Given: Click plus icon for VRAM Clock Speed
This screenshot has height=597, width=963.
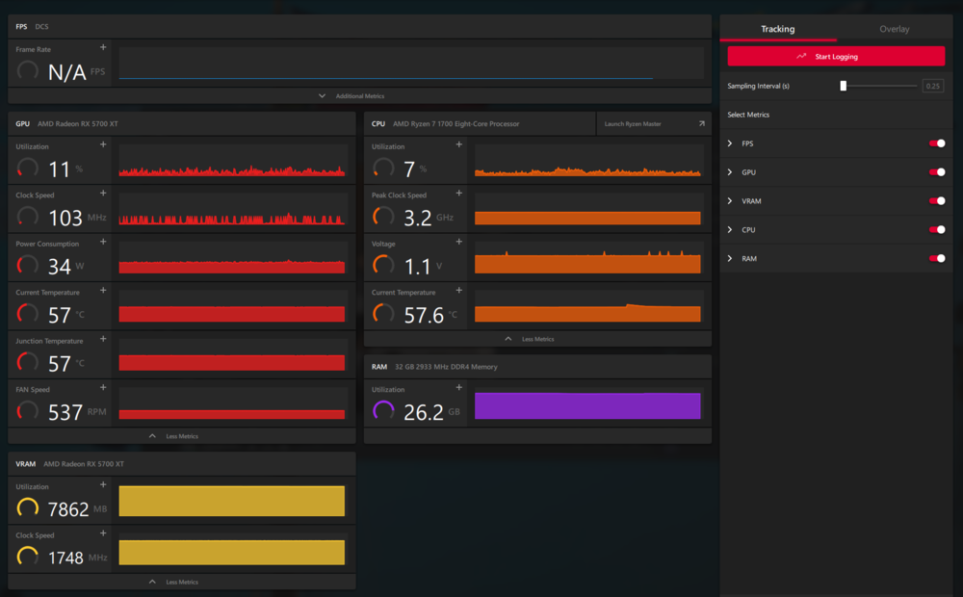Looking at the screenshot, I should coord(103,533).
